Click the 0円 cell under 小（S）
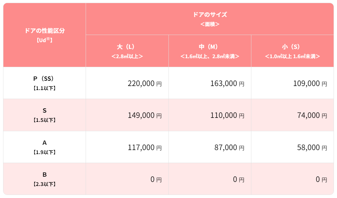The width and height of the screenshot is (337, 198). (293, 179)
